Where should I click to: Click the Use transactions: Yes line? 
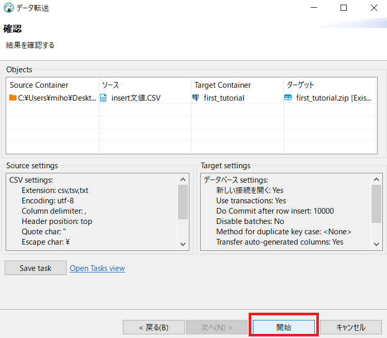251,201
